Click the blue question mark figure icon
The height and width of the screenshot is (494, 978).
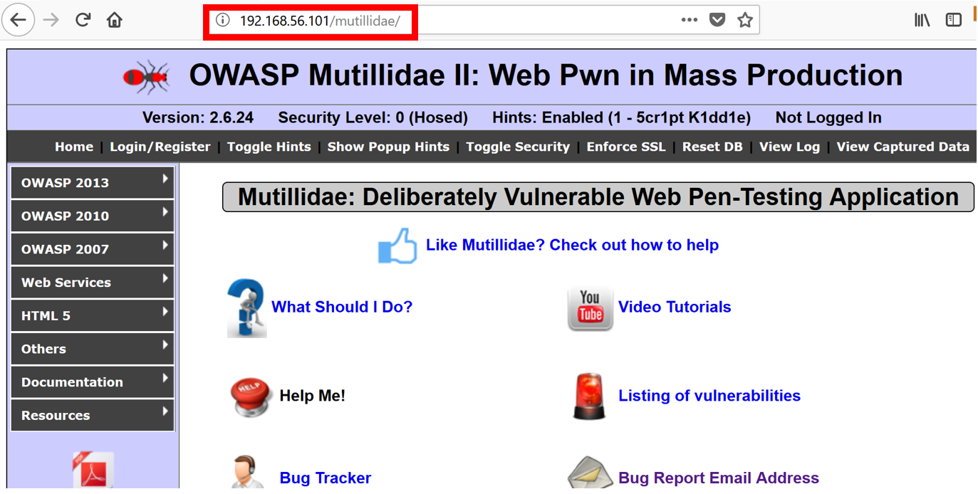246,308
